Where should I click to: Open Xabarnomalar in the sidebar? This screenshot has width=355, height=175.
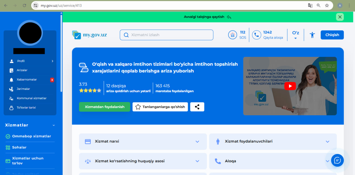(27, 80)
